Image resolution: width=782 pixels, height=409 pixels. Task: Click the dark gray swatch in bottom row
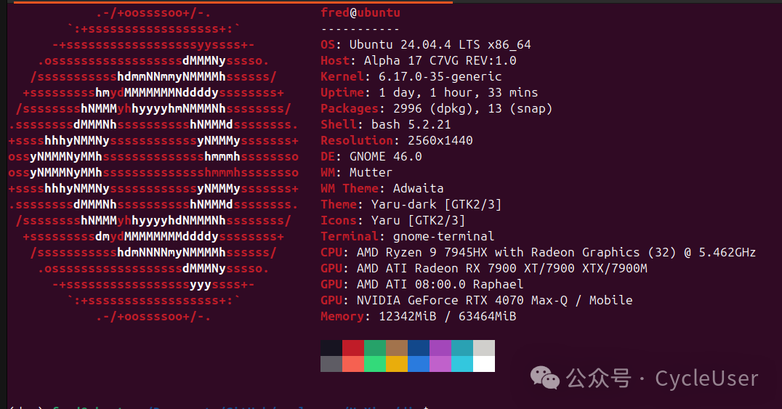[x=331, y=364]
